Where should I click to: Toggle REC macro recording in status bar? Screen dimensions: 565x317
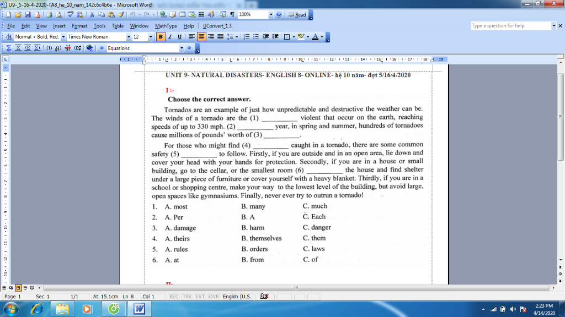174,297
